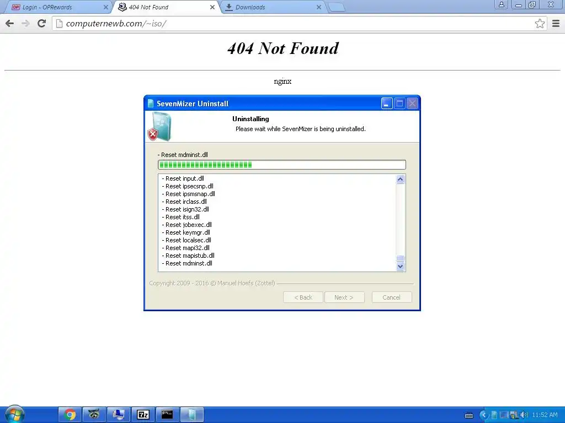Click the log list scroll down arrow
Viewport: 565px width, 423px height.
pyautogui.click(x=400, y=267)
